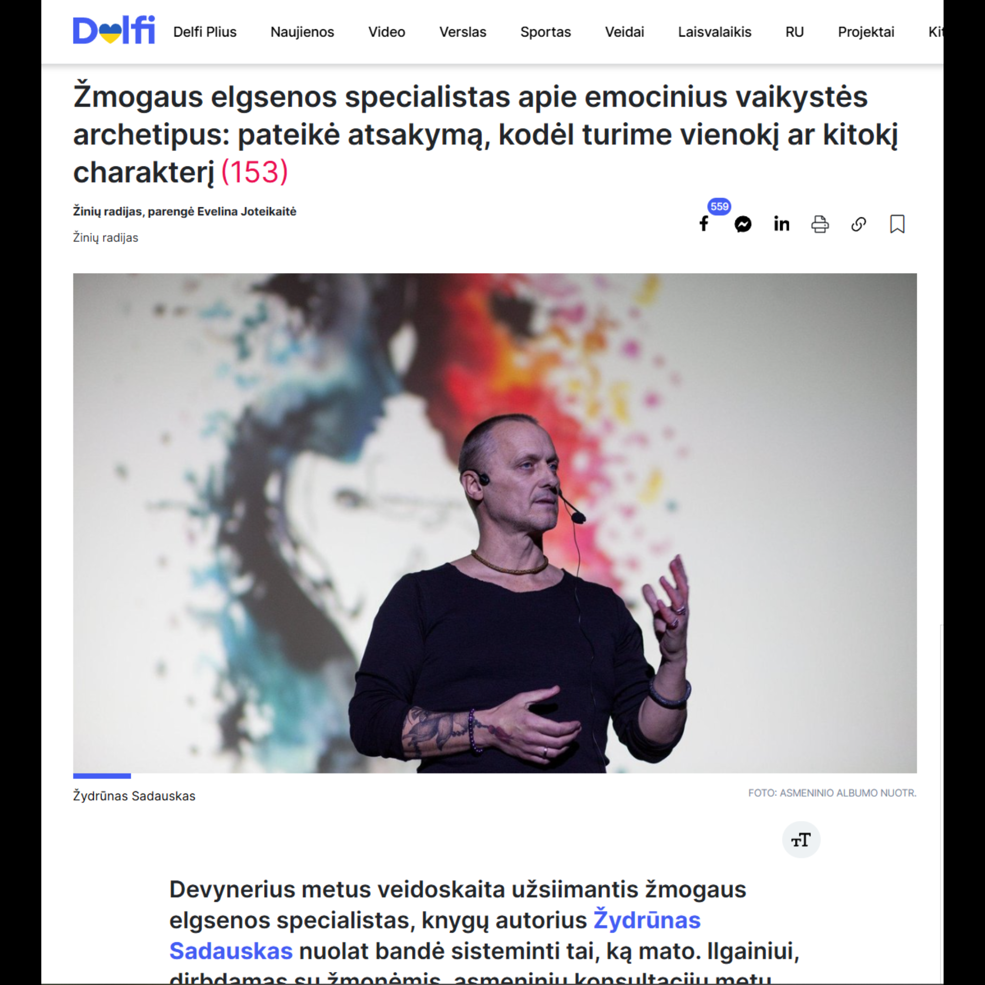Switch to the RU version

point(795,32)
